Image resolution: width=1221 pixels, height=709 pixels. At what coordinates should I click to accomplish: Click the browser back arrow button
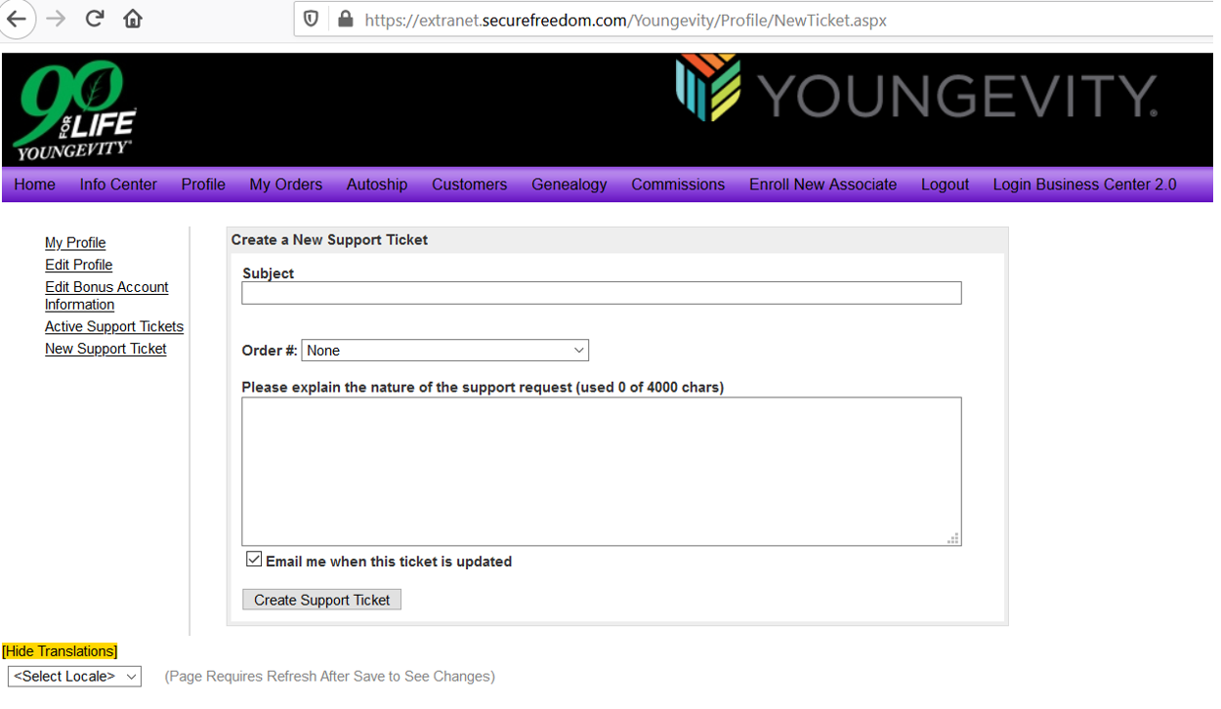tap(17, 20)
